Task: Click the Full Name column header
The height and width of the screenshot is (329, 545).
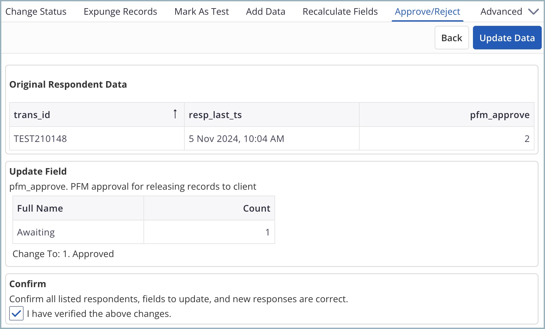Action: click(78, 208)
